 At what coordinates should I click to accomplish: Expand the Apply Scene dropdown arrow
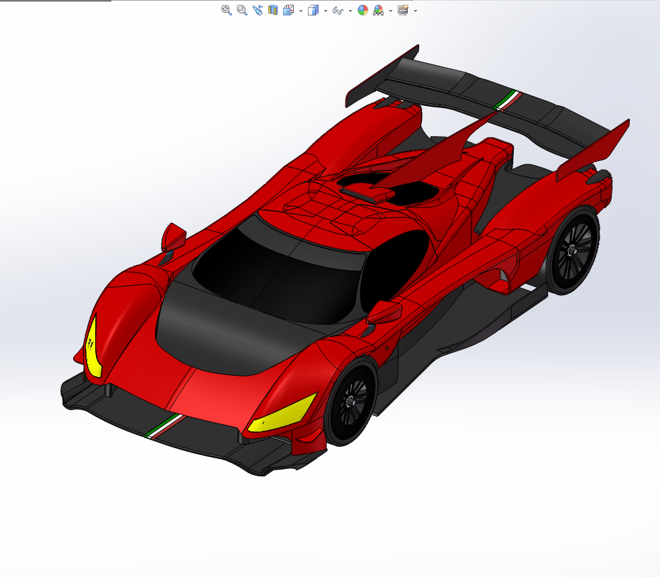pos(390,11)
